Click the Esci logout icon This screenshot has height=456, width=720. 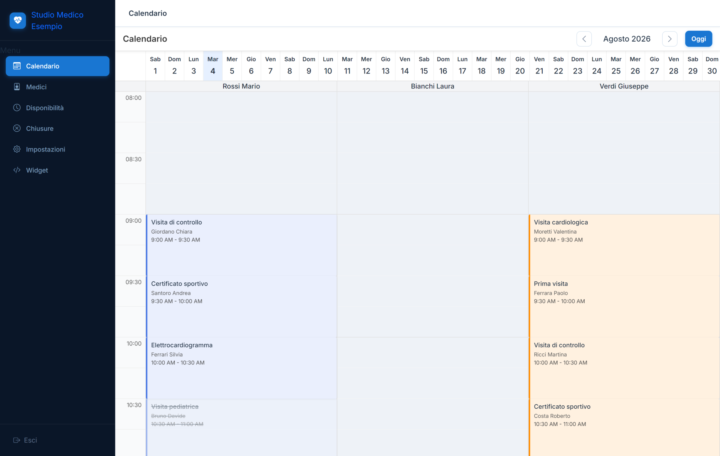point(17,440)
